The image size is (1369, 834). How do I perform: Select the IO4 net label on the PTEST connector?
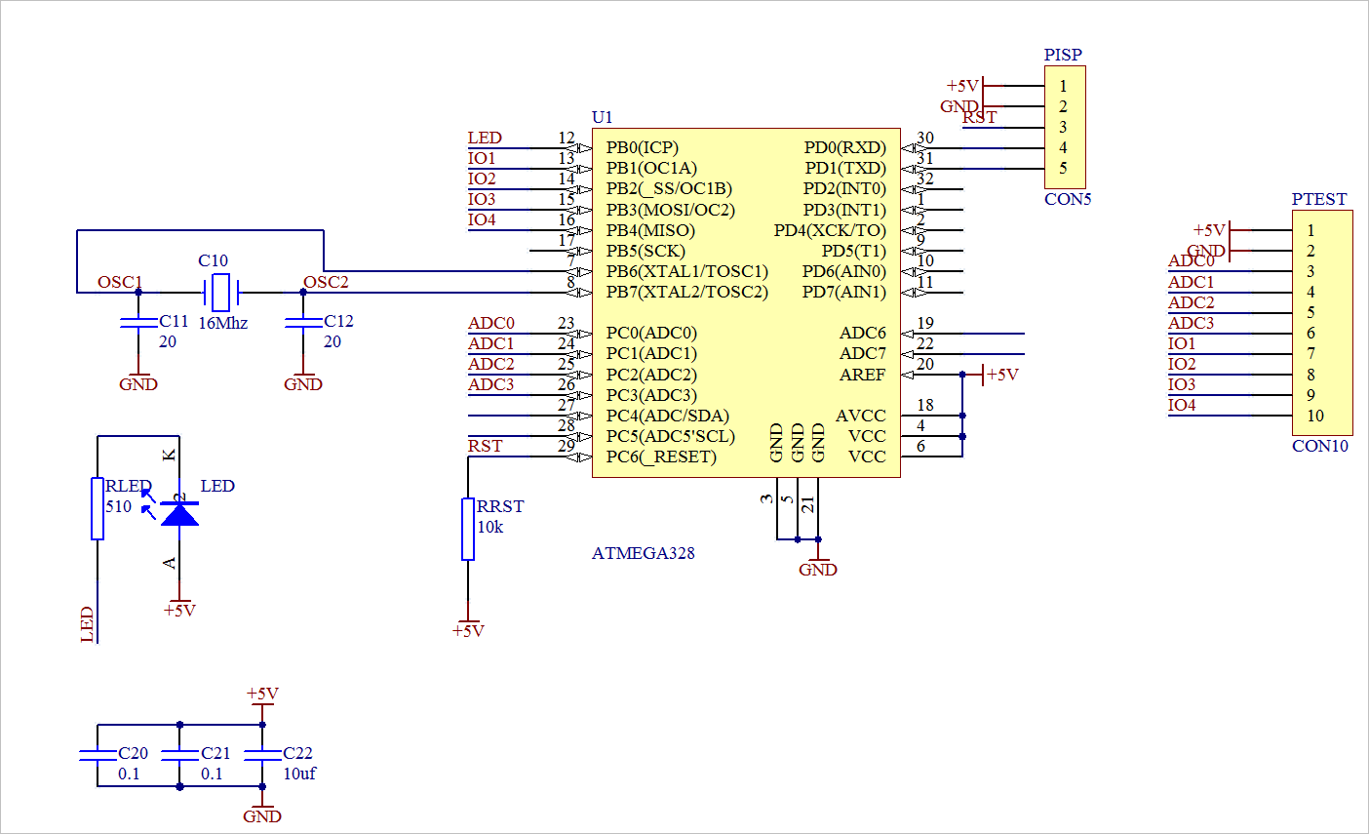click(x=1182, y=405)
